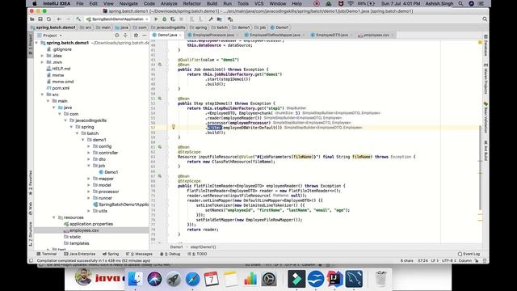Hide the Project panel with minus icon

[x=145, y=36]
